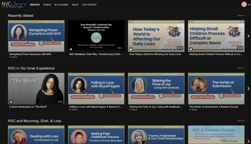The image size is (251, 144).
Task: Click "6 videos" under Stoking the Fires
Action: click(x=133, y=110)
